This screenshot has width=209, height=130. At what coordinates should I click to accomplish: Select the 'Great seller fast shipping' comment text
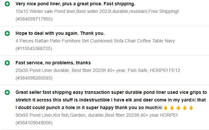111,100
